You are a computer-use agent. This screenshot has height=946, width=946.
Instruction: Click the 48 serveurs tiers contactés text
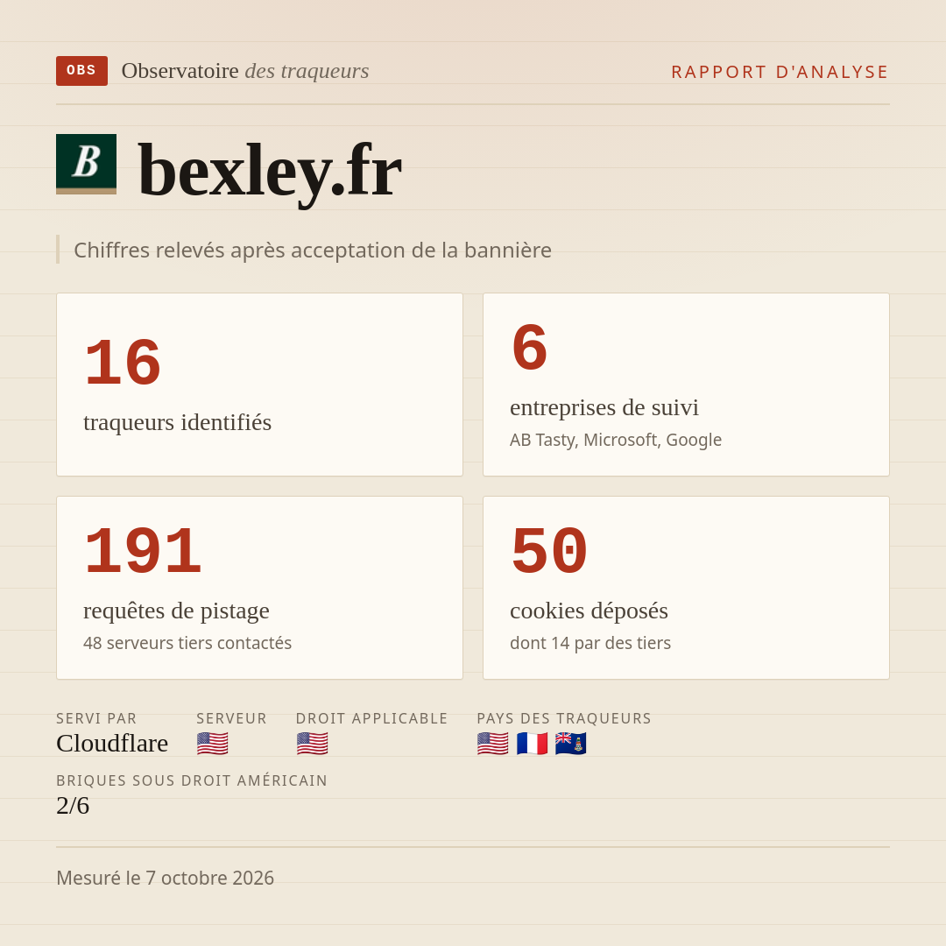[x=187, y=643]
